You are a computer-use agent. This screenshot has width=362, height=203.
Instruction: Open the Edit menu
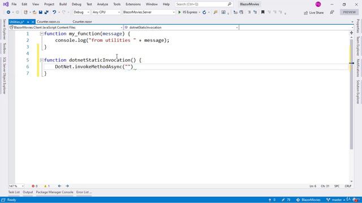(24, 4)
